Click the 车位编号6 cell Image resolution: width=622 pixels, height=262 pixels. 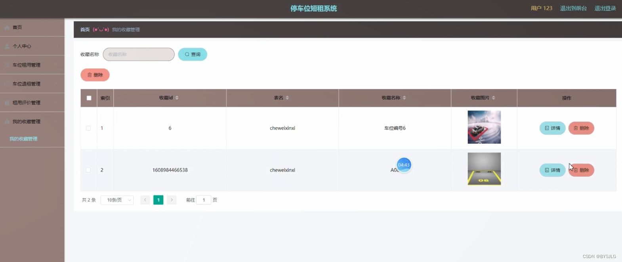[x=395, y=128]
